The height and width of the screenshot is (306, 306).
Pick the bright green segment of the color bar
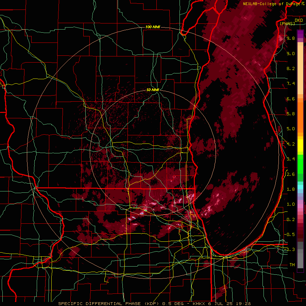[300, 165]
